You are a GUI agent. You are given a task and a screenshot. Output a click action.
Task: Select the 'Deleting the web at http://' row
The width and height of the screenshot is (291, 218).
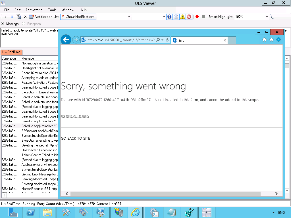coord(30,145)
